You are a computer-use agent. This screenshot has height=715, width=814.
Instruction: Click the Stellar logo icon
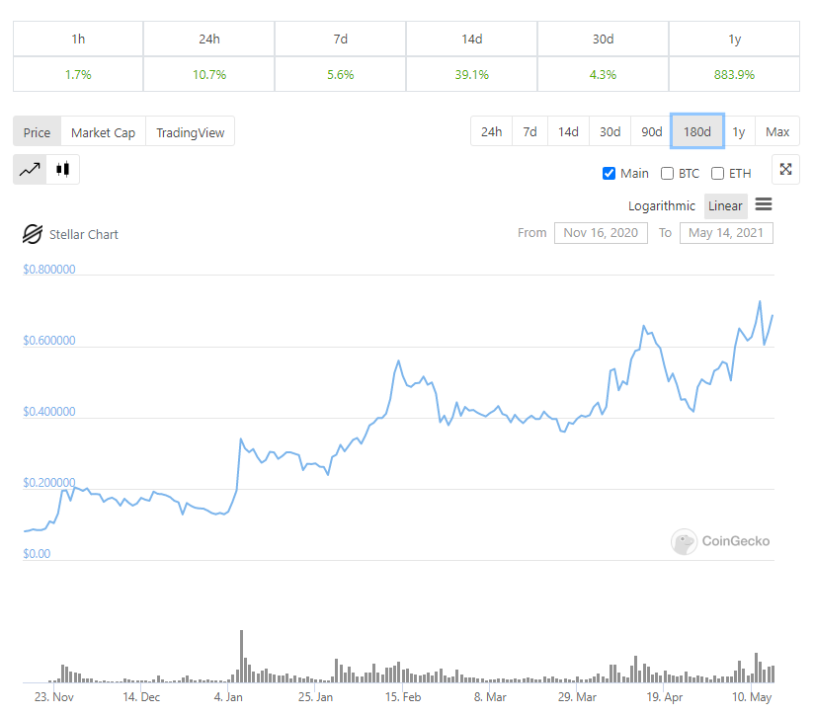(33, 234)
